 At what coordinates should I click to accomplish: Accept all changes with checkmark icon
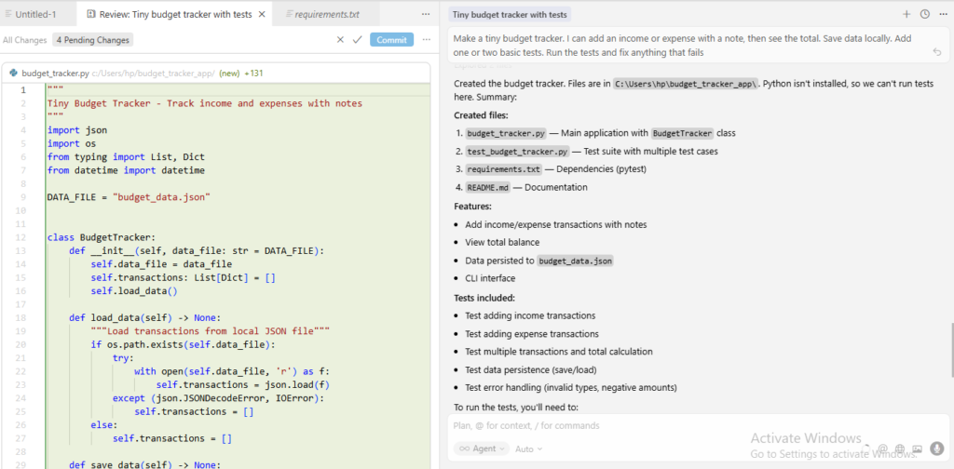pos(357,40)
